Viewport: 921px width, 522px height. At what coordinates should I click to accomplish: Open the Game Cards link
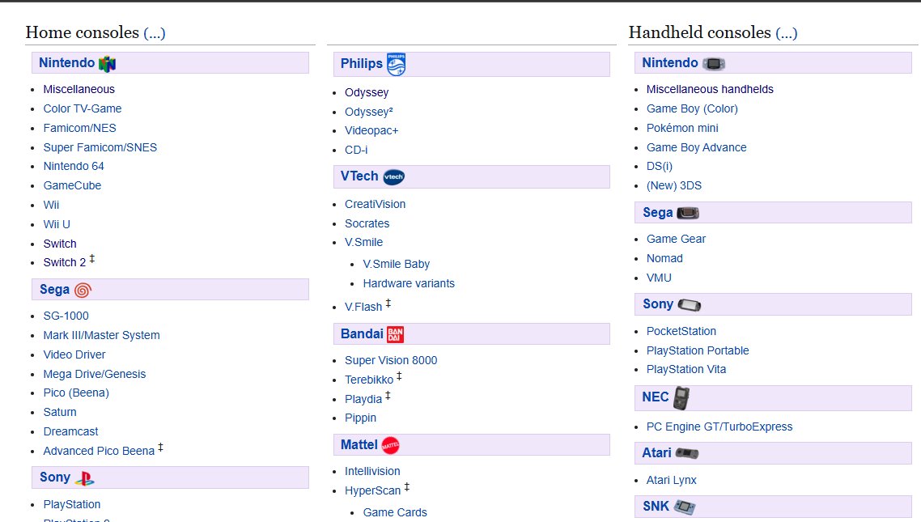395,512
